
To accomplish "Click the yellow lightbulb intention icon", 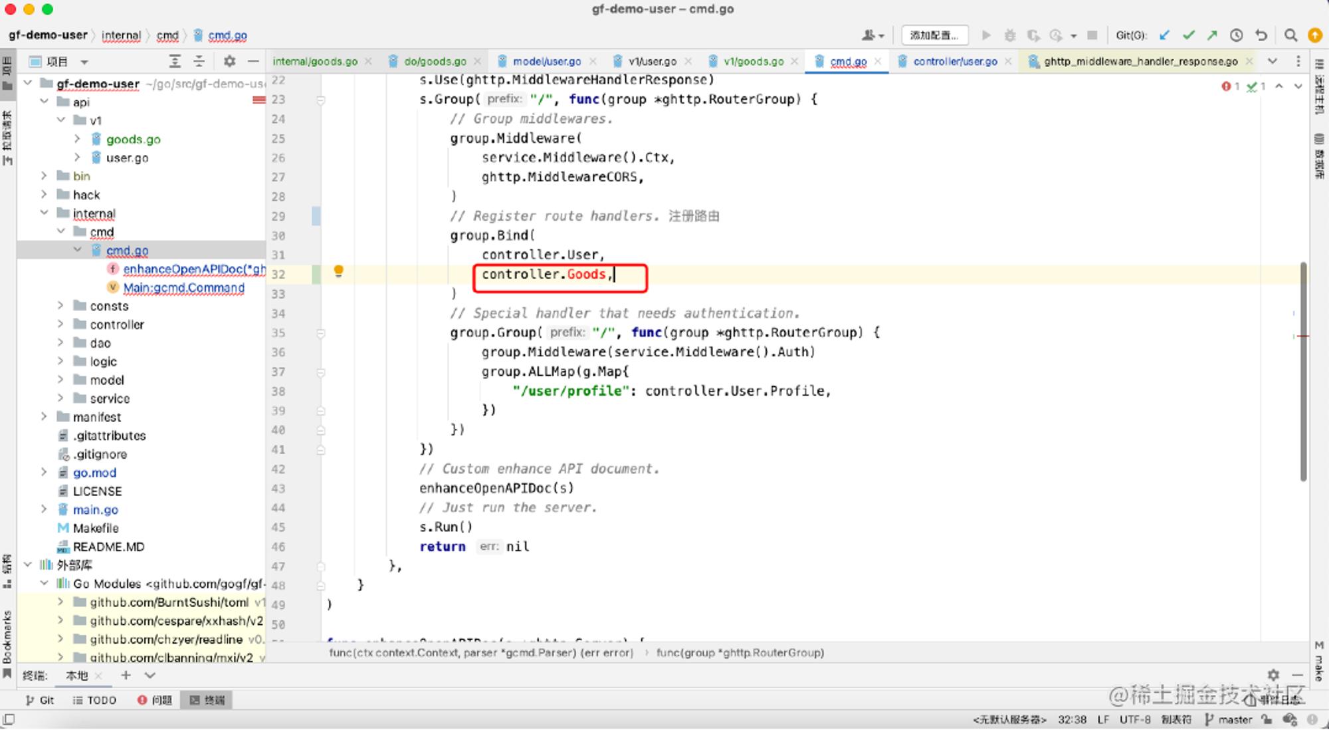I will (x=338, y=271).
